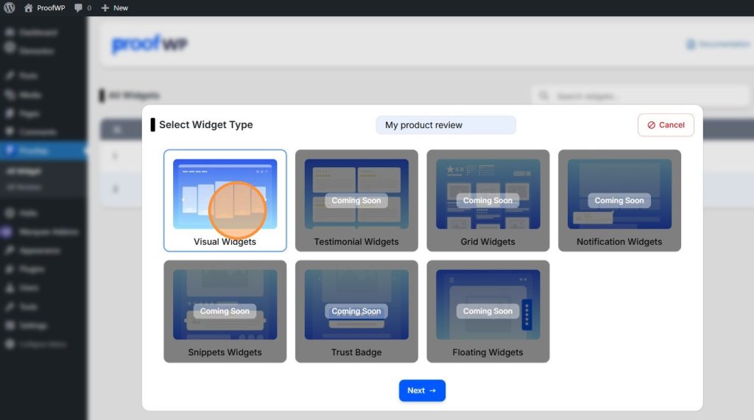The width and height of the screenshot is (754, 420).
Task: Open the ProofWP site home link
Action: coord(44,7)
